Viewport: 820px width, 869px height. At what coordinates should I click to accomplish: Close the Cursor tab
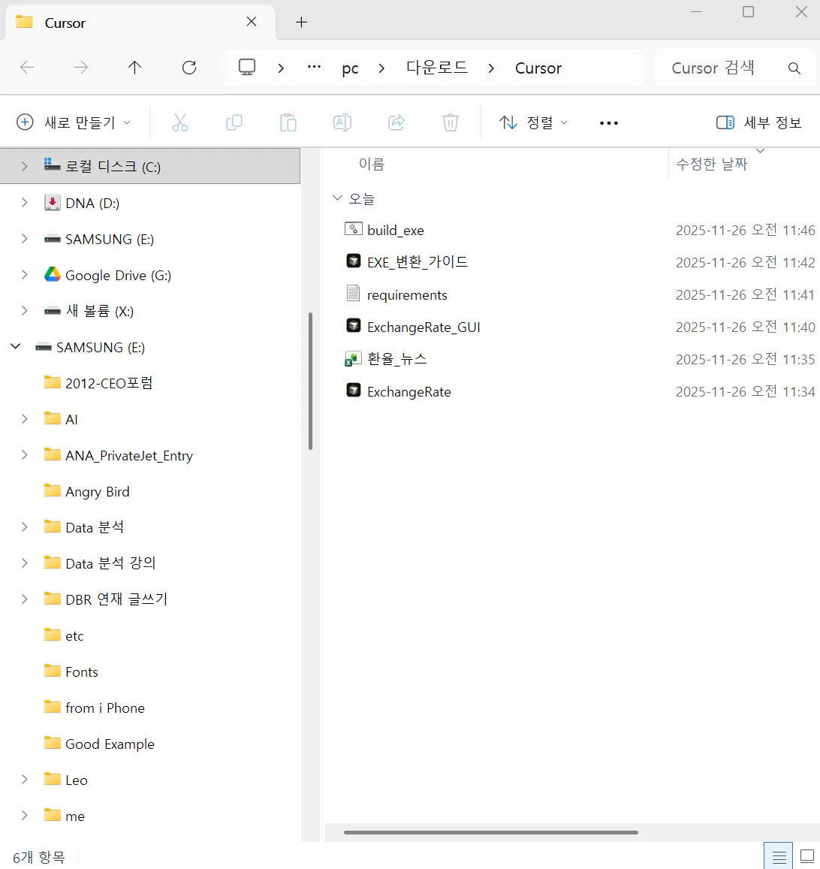pyautogui.click(x=252, y=22)
